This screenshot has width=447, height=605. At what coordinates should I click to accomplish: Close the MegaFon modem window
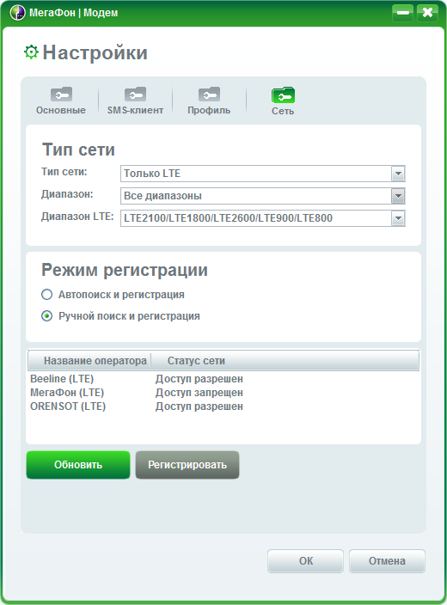(427, 13)
